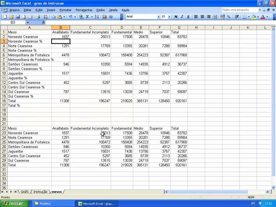276x207 pixels.
Task: Center-align the cell text
Action: click(202, 17)
